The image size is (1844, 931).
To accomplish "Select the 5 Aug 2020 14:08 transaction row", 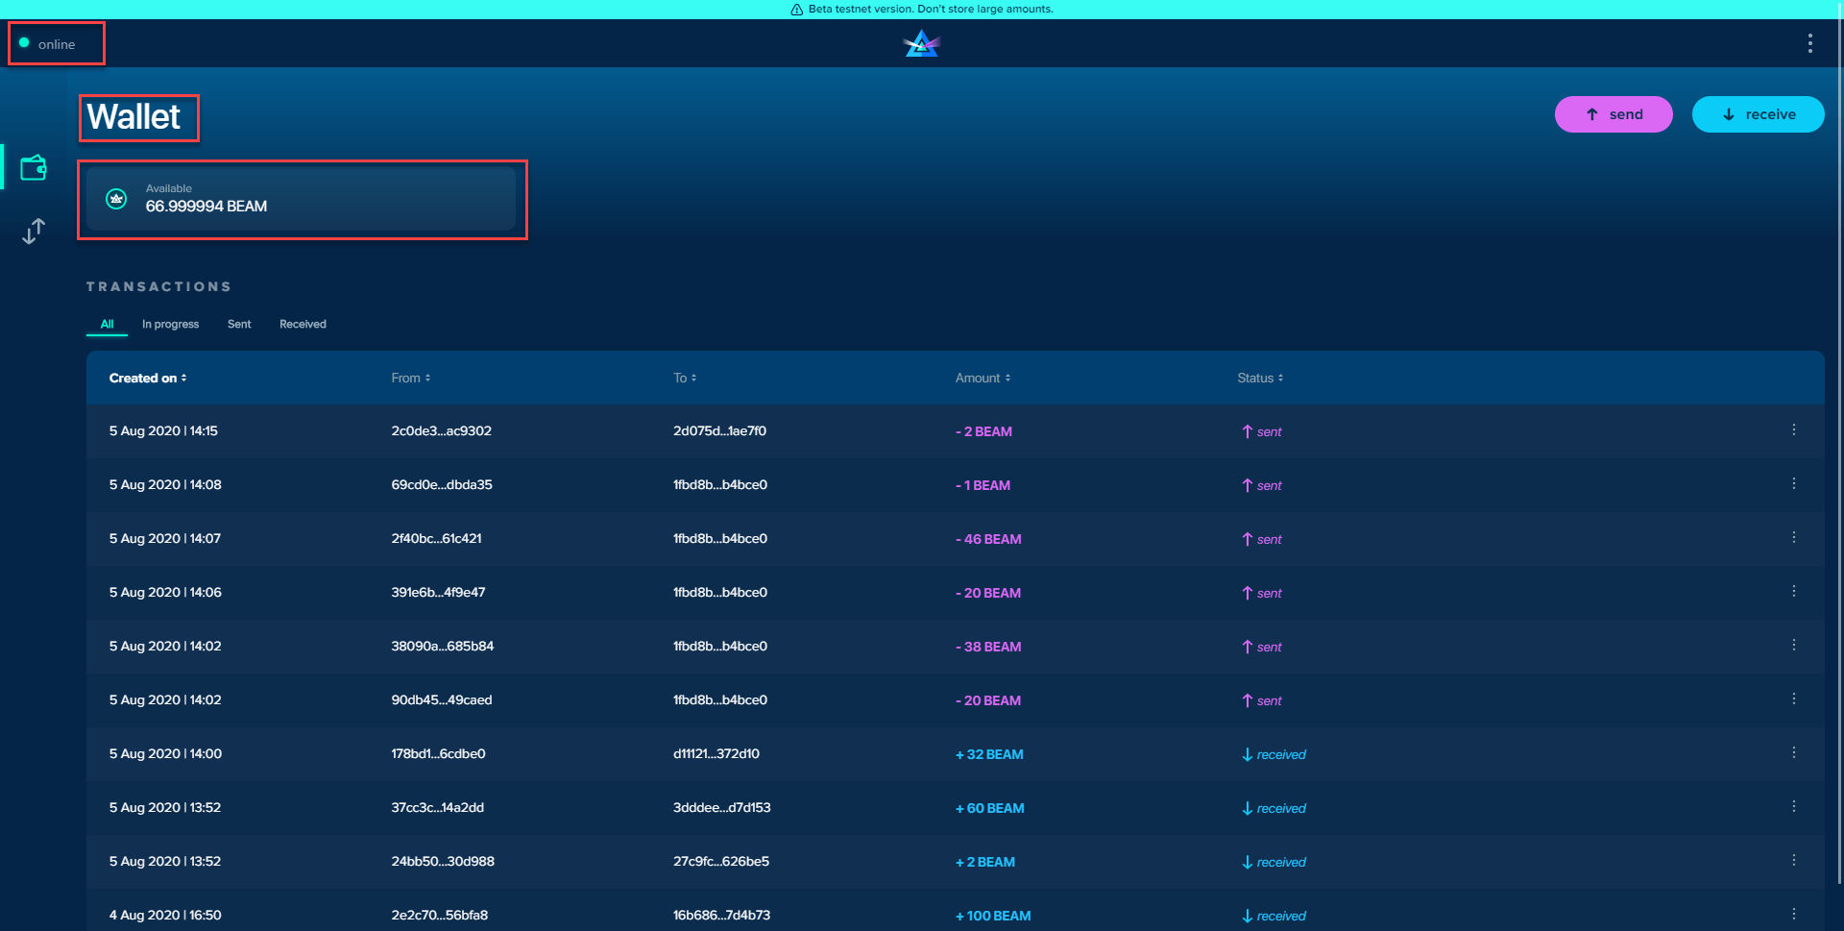I will [576, 485].
